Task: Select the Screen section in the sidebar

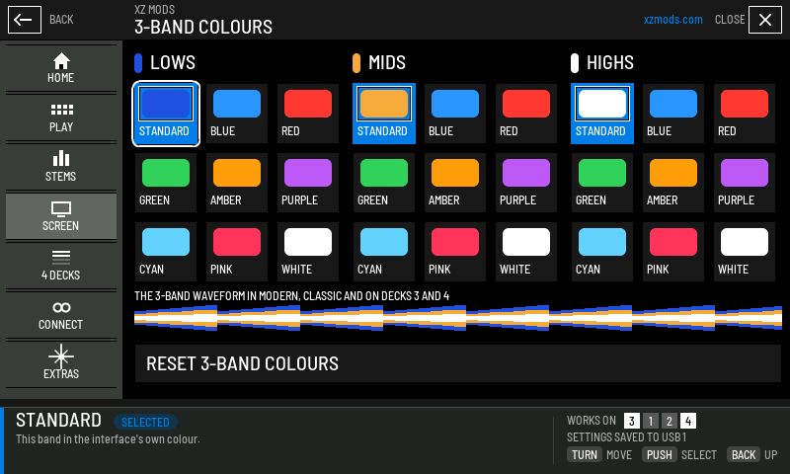Action: click(61, 216)
